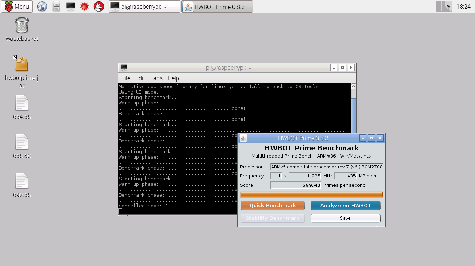Click the 'cancelled save: 1' terminal line
This screenshot has width=475, height=266.
(x=143, y=206)
